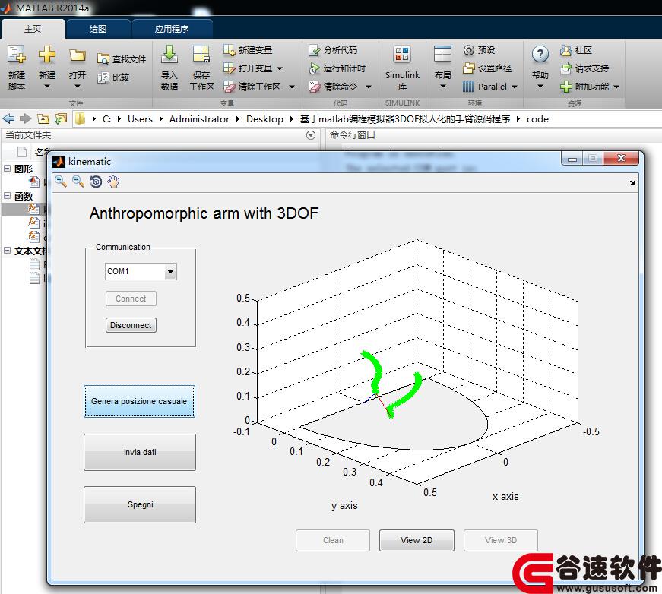Viewport: 662px width, 594px height.
Task: Click the New Variable (新建变量) icon
Action: pyautogui.click(x=229, y=50)
